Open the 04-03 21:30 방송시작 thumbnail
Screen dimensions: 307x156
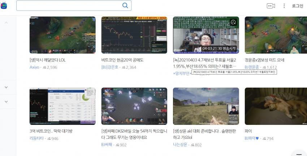pyautogui.click(x=206, y=35)
